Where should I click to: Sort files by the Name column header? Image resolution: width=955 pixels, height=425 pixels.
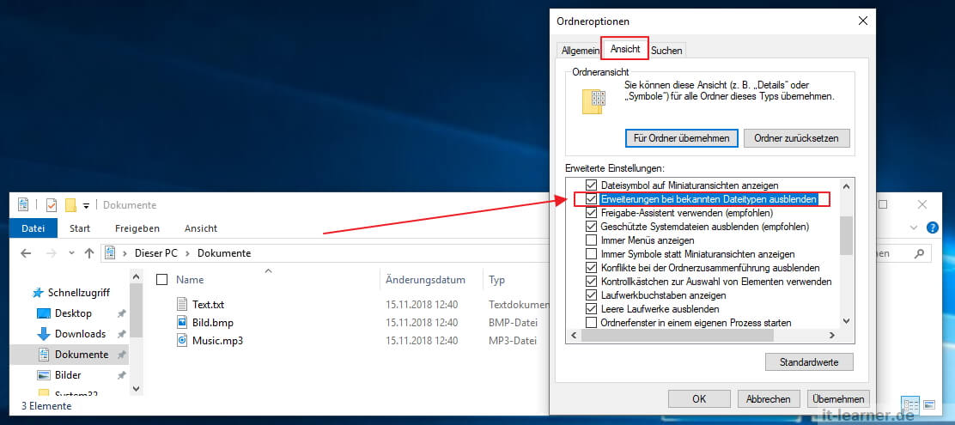(190, 280)
